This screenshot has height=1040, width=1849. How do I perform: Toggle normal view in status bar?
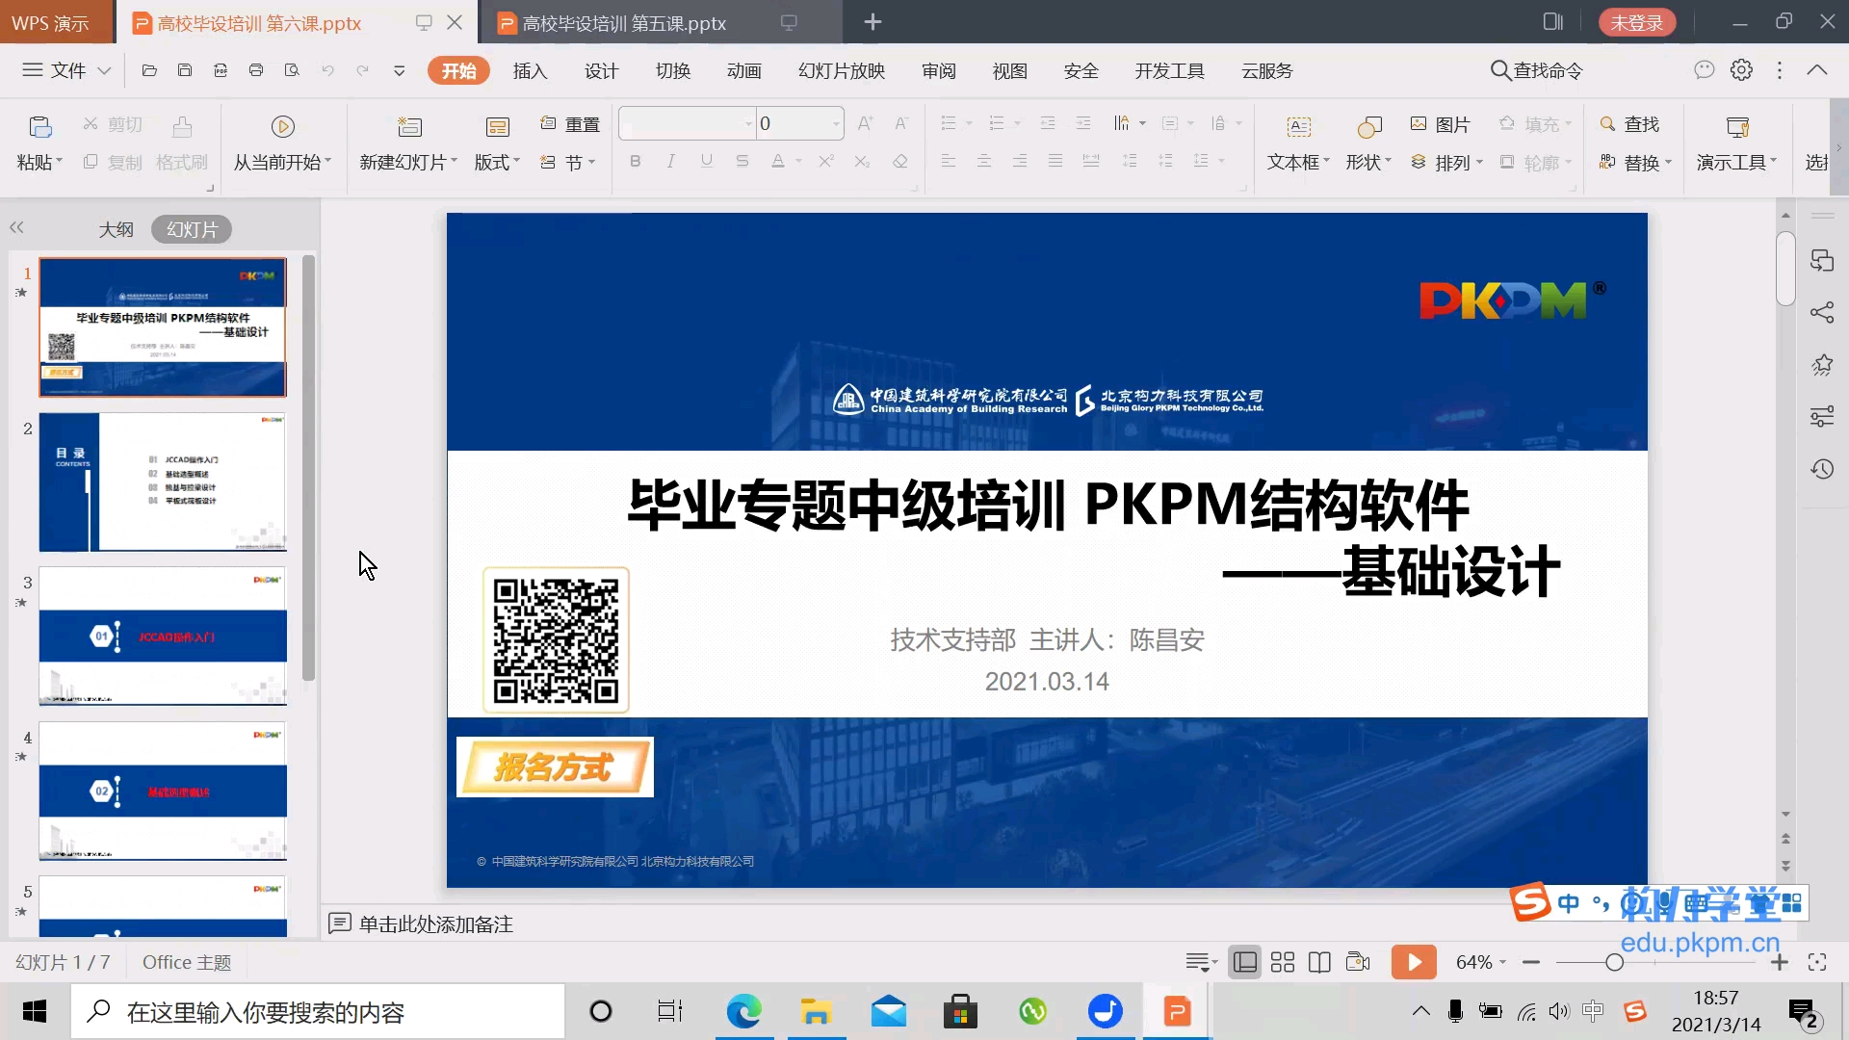(1245, 962)
